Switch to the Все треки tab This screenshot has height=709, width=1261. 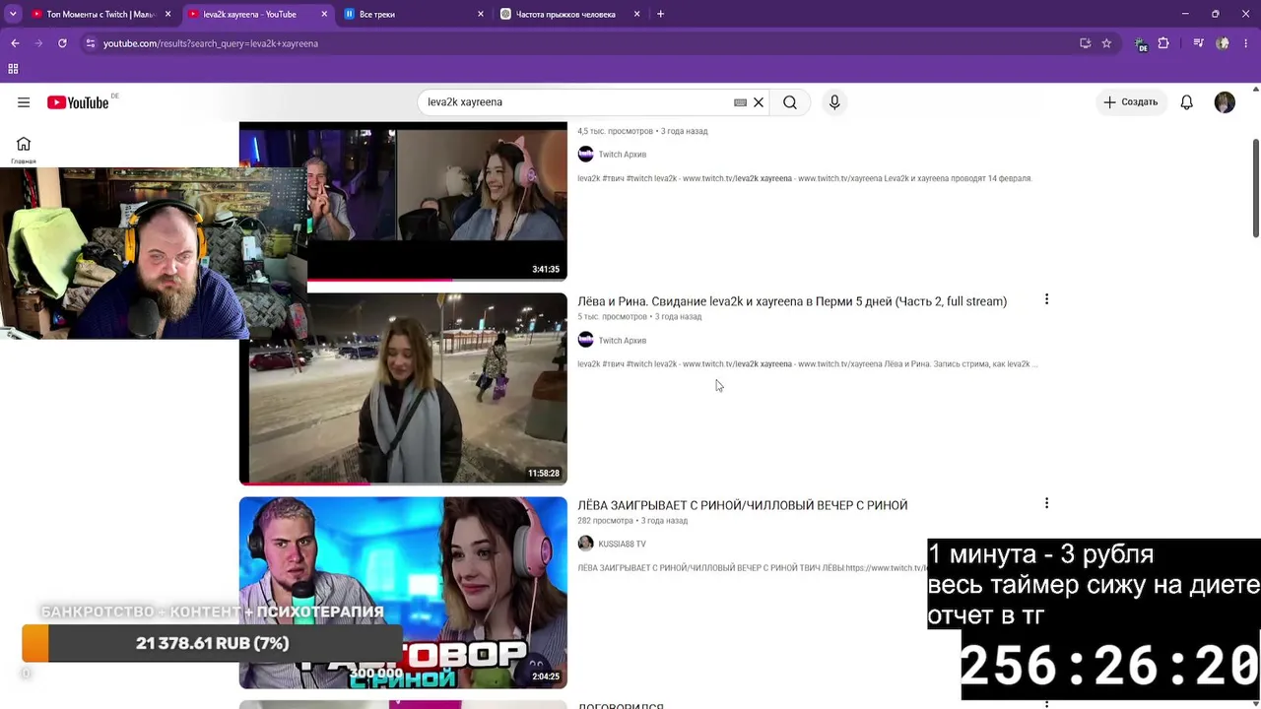tap(414, 14)
